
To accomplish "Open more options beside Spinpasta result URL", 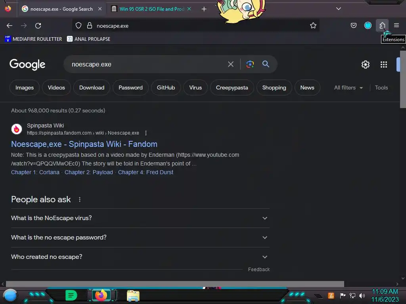I will pyautogui.click(x=146, y=133).
